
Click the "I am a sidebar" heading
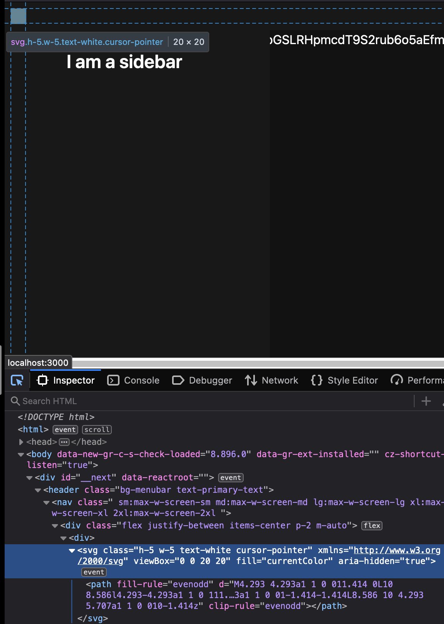124,62
